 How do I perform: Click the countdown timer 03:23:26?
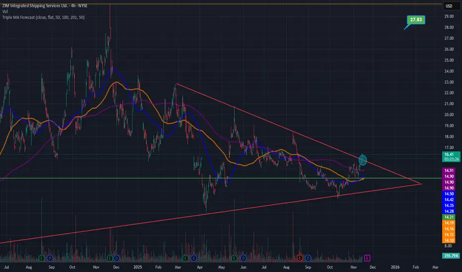click(452, 159)
